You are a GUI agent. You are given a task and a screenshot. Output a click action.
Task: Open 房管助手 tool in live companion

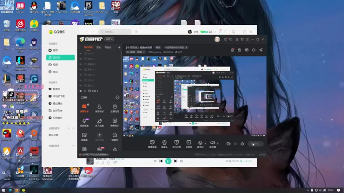tap(99, 108)
